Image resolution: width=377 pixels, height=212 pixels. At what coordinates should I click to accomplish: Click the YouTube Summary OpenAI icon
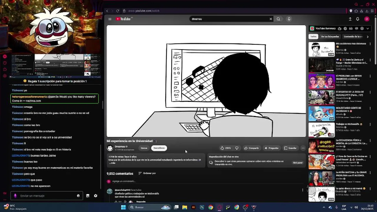[x=345, y=29]
